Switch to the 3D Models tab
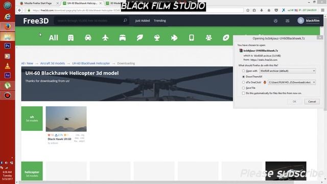The image size is (327, 184). 113,3
